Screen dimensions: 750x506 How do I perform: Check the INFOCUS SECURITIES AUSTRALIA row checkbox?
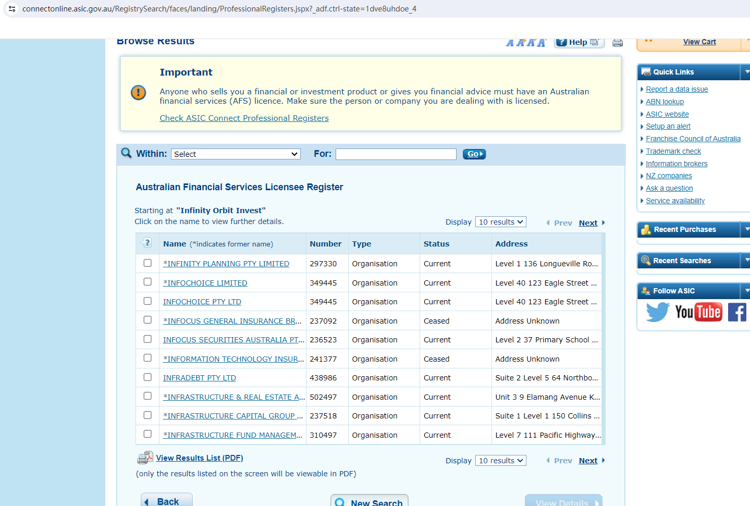tap(147, 339)
